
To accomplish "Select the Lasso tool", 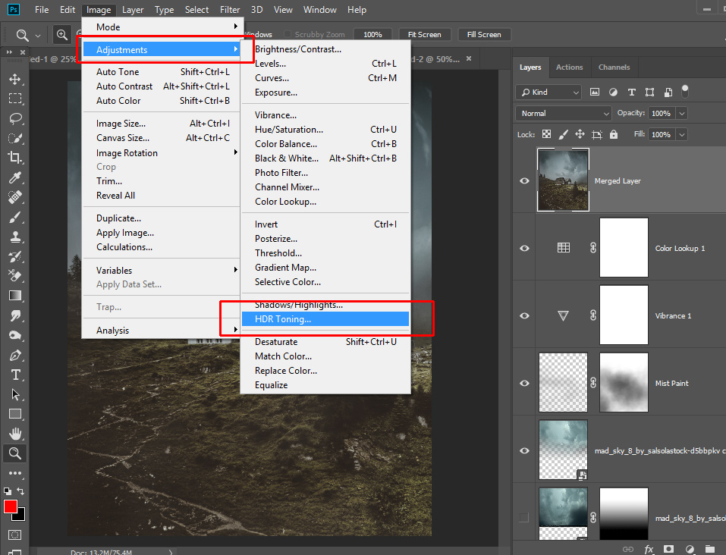I will (15, 118).
